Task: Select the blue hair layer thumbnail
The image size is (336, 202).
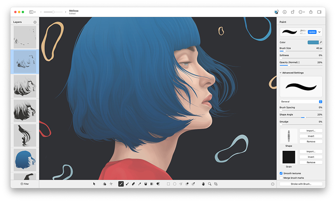Action: (x=25, y=160)
